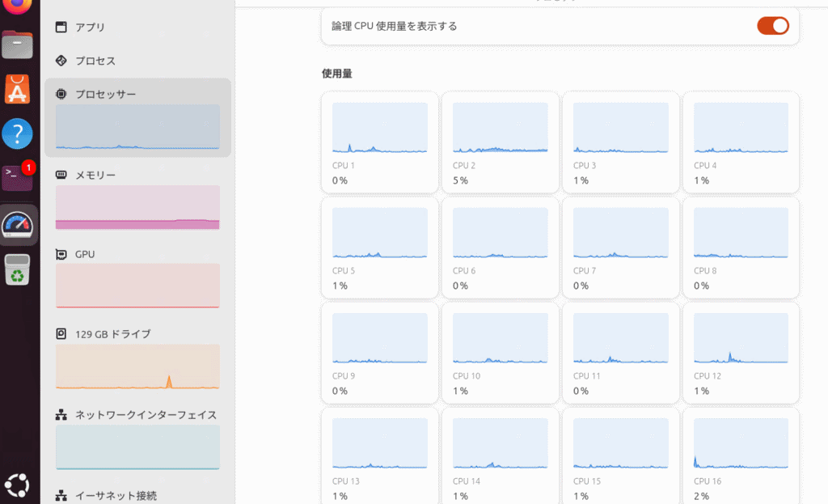828x504 pixels.
Task: Click the CPU 2 usage graph
Action: (500, 128)
